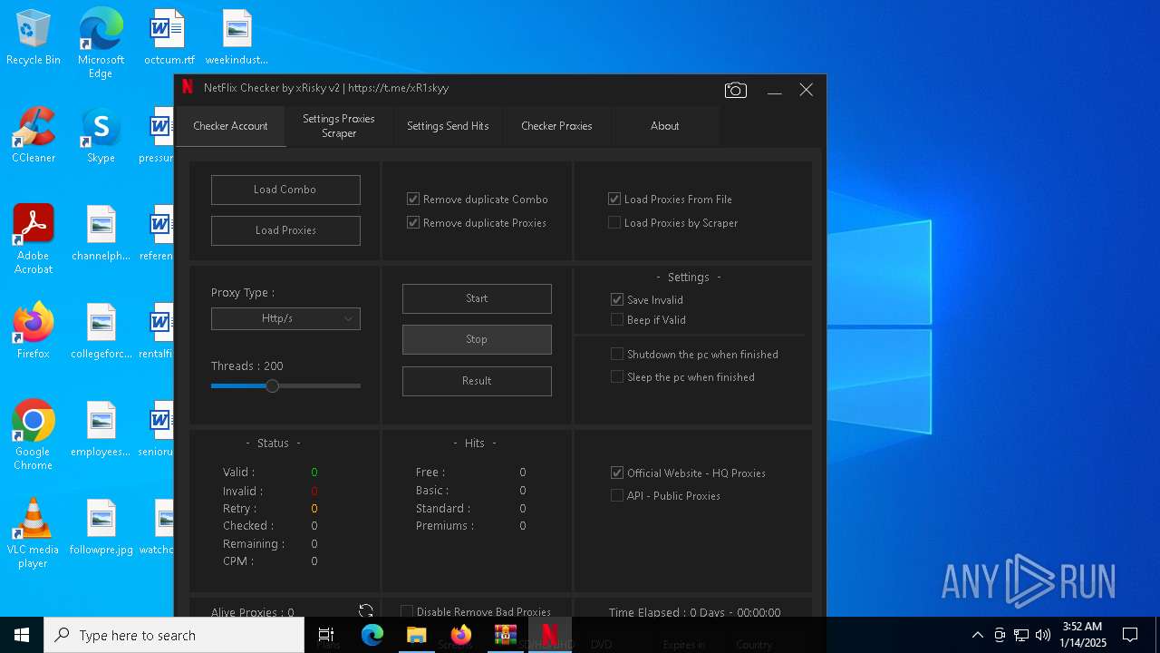
Task: Open Recycle Bin desktop icon
Action: click(x=34, y=38)
